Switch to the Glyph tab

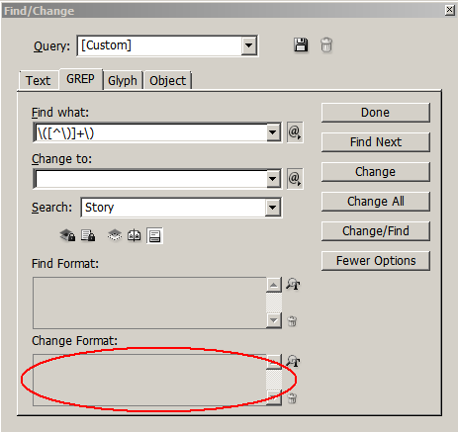click(123, 80)
